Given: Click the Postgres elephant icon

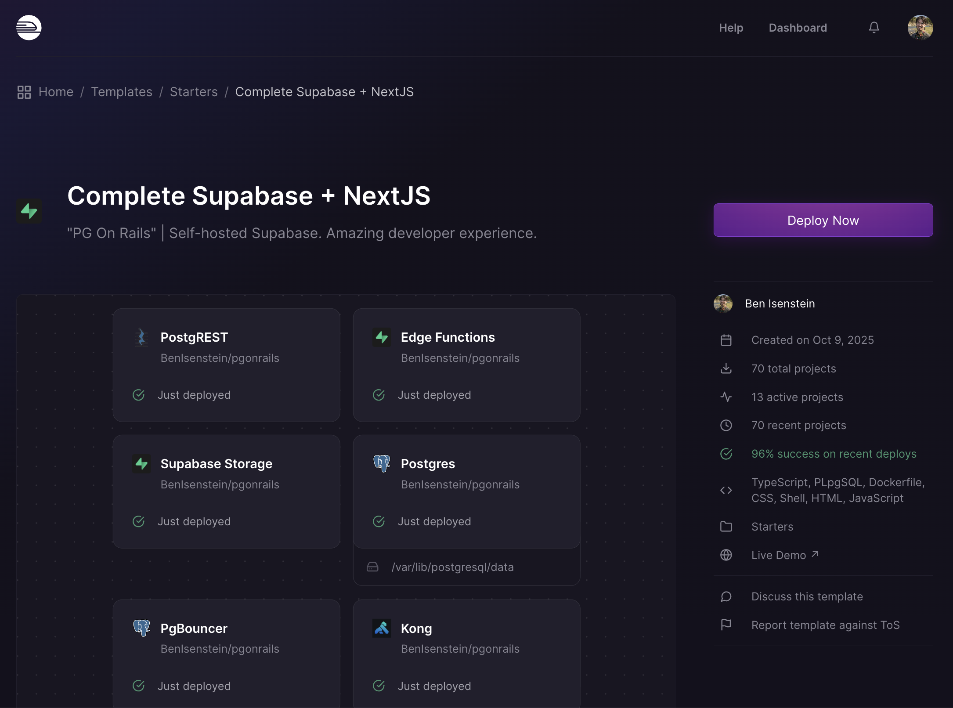Looking at the screenshot, I should (382, 463).
